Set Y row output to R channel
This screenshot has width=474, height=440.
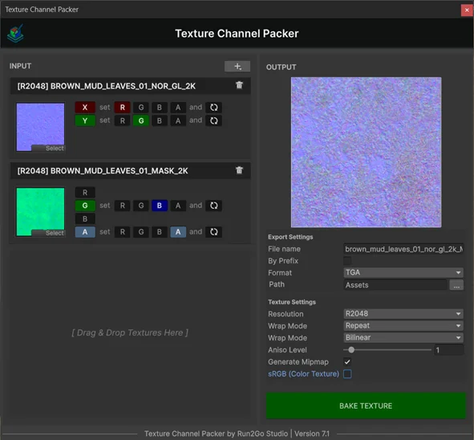coord(123,120)
